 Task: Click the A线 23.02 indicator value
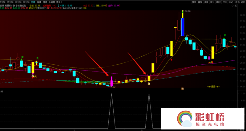(89, 6)
